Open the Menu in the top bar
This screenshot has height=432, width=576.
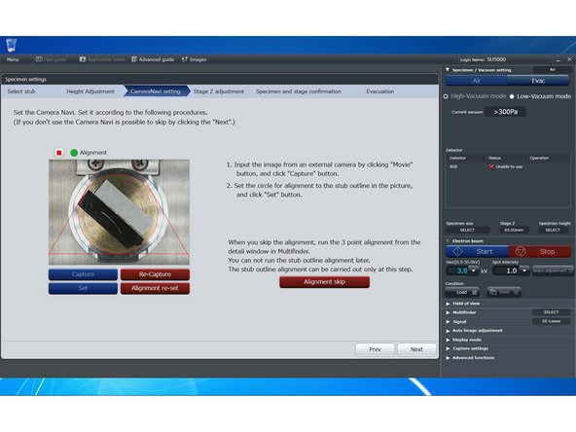(x=13, y=59)
